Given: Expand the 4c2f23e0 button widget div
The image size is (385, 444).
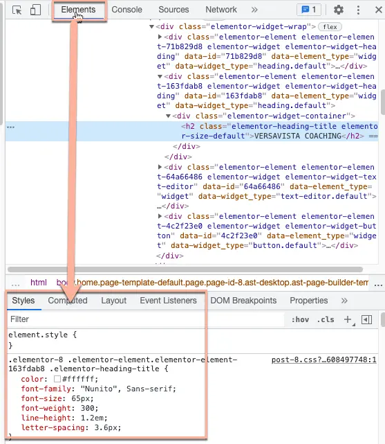Looking at the screenshot, I should tap(160, 216).
